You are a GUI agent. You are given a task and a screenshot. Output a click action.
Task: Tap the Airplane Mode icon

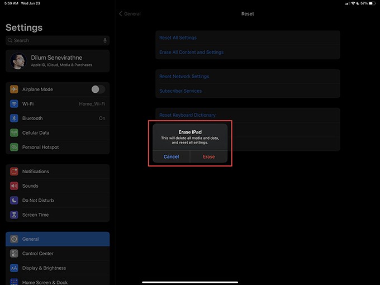[14, 89]
